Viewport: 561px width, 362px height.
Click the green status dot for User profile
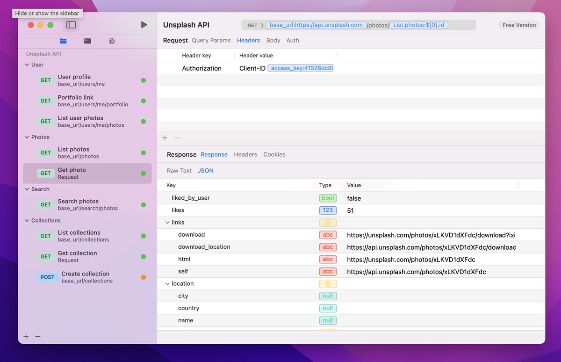pyautogui.click(x=144, y=80)
